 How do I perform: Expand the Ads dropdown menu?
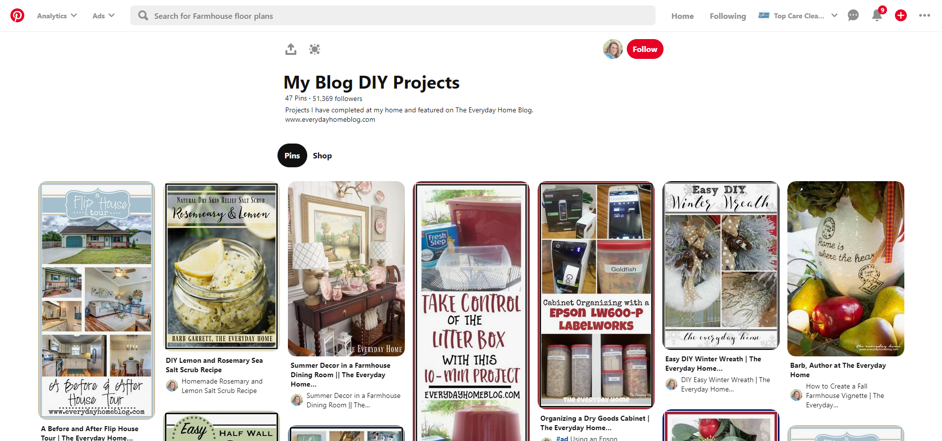tap(103, 16)
